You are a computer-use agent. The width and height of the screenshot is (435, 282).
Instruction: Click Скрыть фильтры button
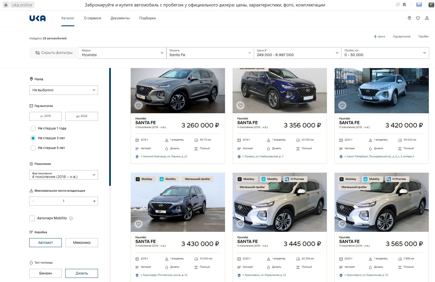pos(54,53)
